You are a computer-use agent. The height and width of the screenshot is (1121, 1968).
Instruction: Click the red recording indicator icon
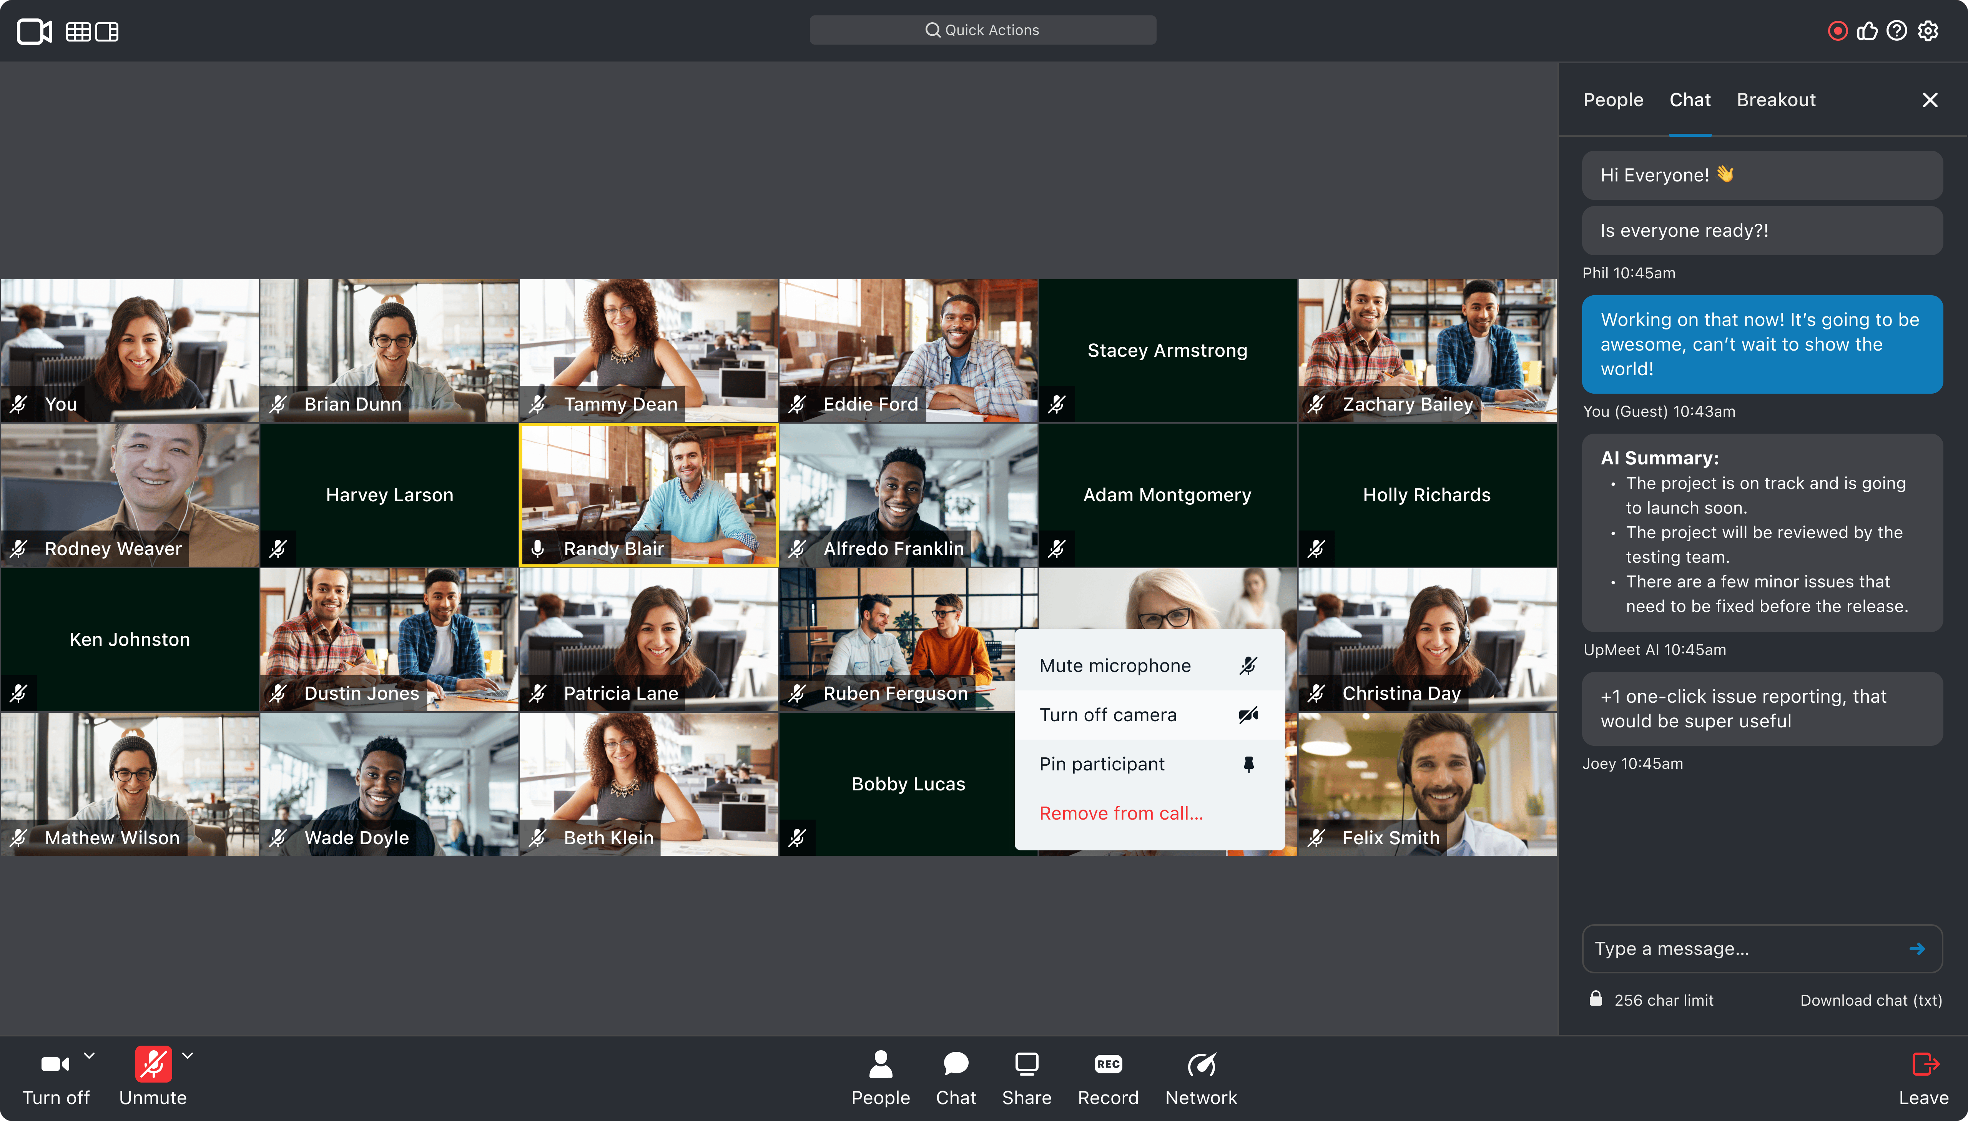point(1838,31)
